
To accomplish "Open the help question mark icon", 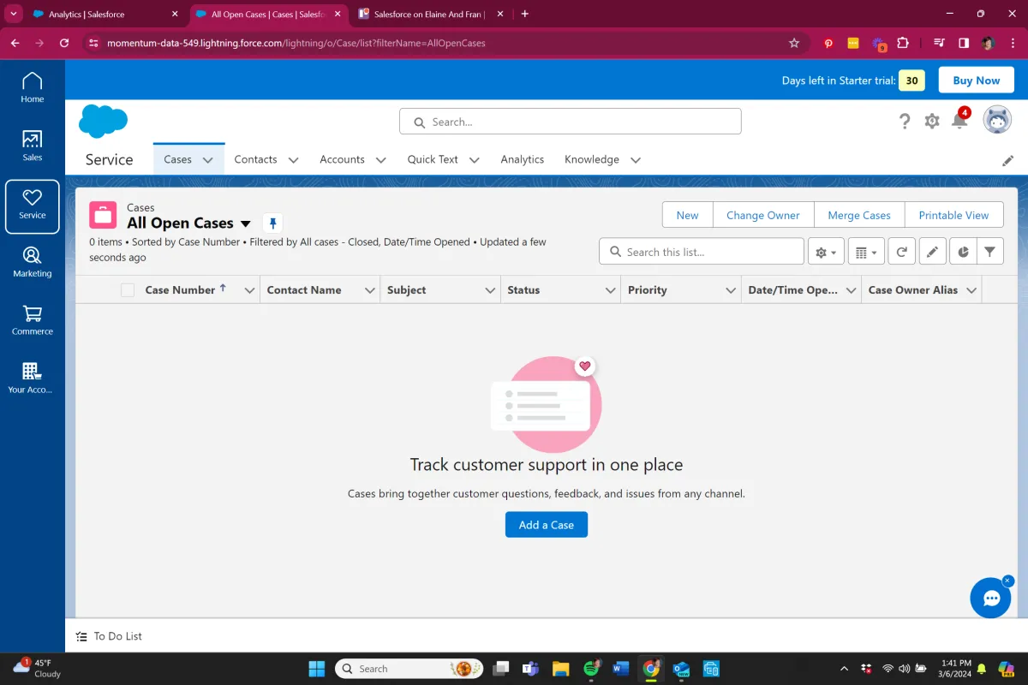I will pyautogui.click(x=905, y=122).
